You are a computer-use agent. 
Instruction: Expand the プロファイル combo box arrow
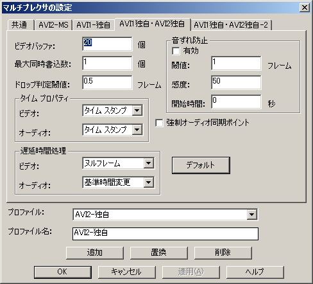pos(252,214)
